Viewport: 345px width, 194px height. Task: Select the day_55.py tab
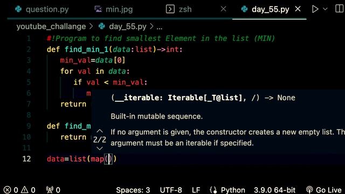270,9
